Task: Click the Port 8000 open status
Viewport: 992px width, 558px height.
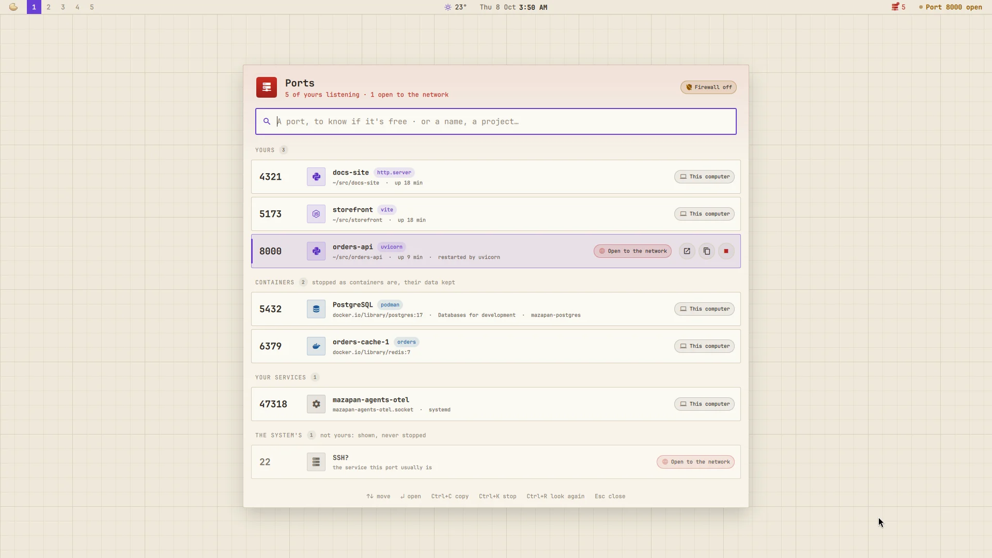Action: (x=950, y=7)
